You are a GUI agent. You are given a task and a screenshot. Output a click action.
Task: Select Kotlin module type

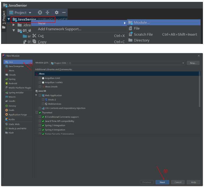point(18,119)
